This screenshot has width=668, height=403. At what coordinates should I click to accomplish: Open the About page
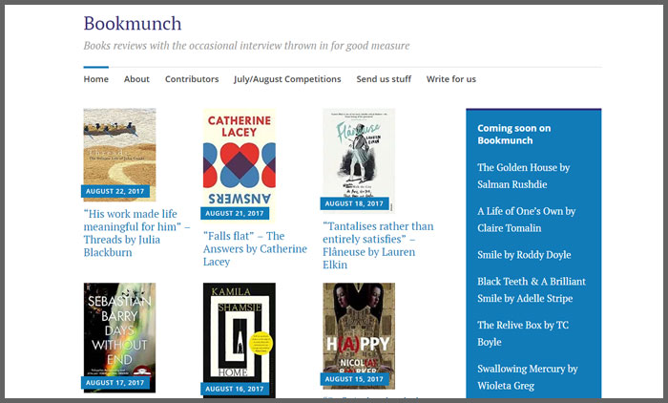click(x=136, y=79)
